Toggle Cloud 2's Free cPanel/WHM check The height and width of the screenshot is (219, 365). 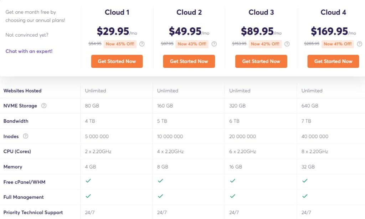[x=160, y=182]
